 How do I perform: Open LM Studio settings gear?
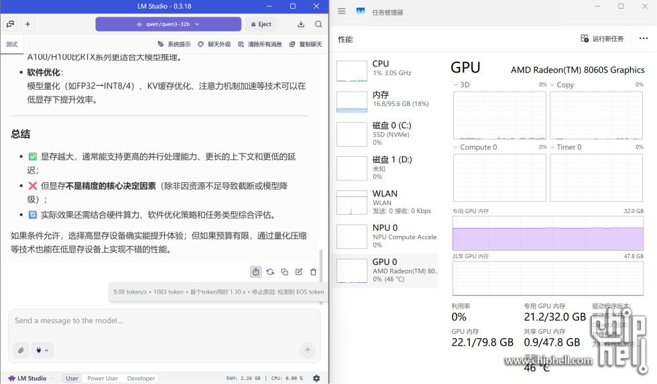pyautogui.click(x=316, y=378)
